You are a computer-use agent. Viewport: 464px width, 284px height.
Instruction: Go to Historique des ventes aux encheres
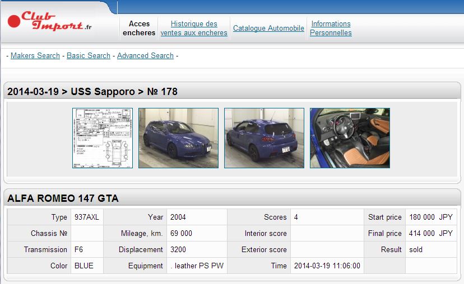[194, 28]
